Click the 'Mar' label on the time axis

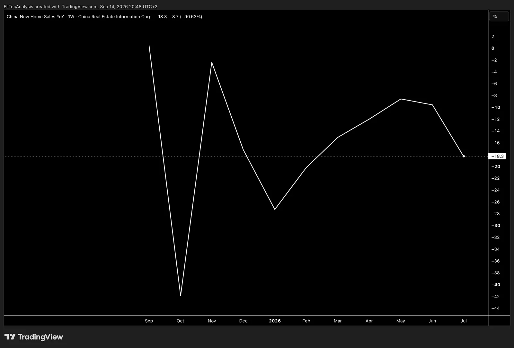338,321
